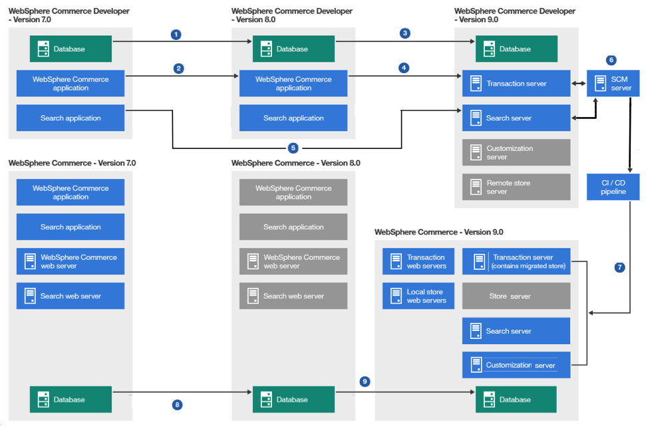Click the step 2 circle marker

[178, 68]
